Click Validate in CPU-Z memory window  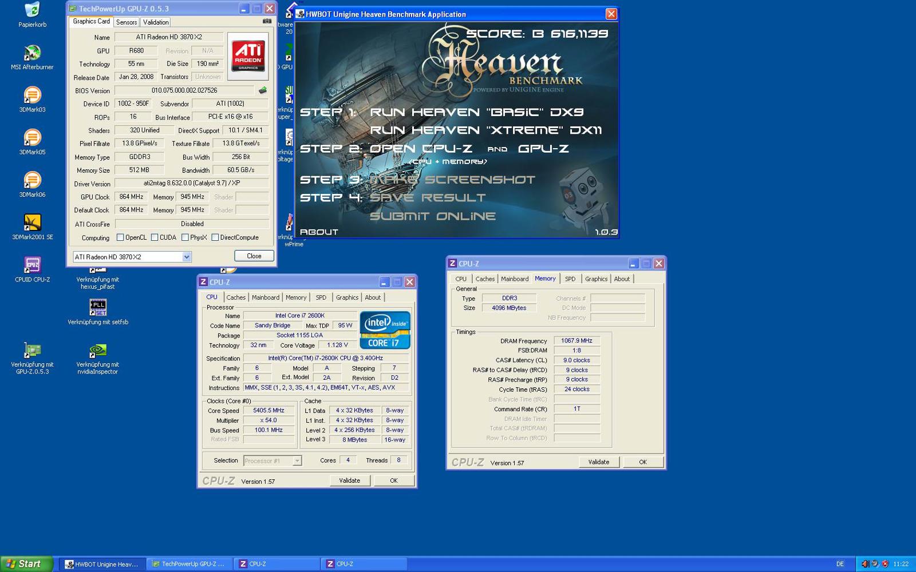[x=599, y=462]
